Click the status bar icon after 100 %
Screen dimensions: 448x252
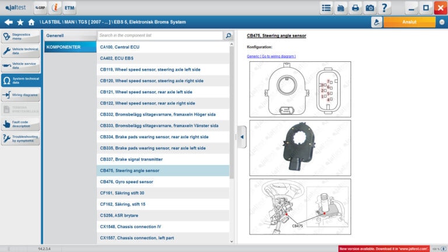pyautogui.click(x=444, y=249)
